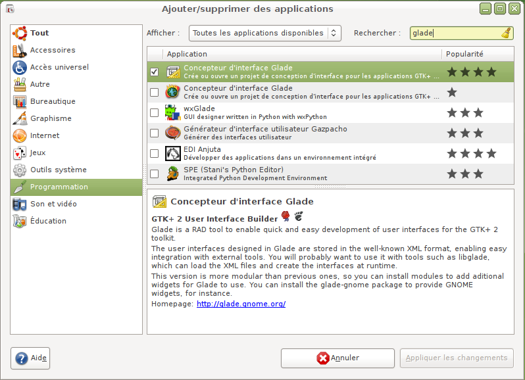
Task: Select the Accès universel category label
Action: click(x=60, y=67)
